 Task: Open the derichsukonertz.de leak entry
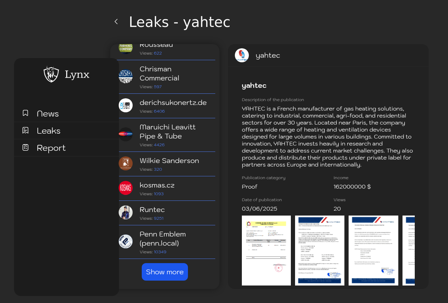(165, 106)
